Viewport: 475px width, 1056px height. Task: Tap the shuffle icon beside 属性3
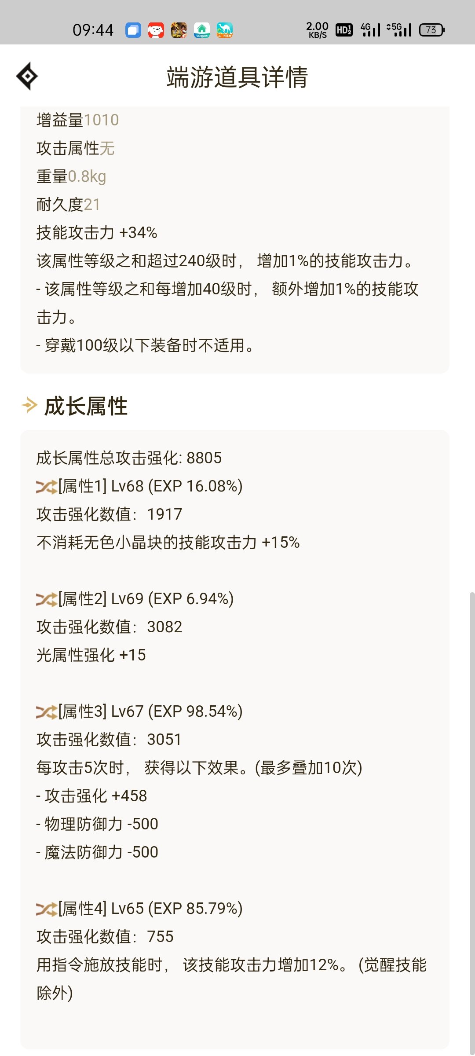tap(47, 712)
